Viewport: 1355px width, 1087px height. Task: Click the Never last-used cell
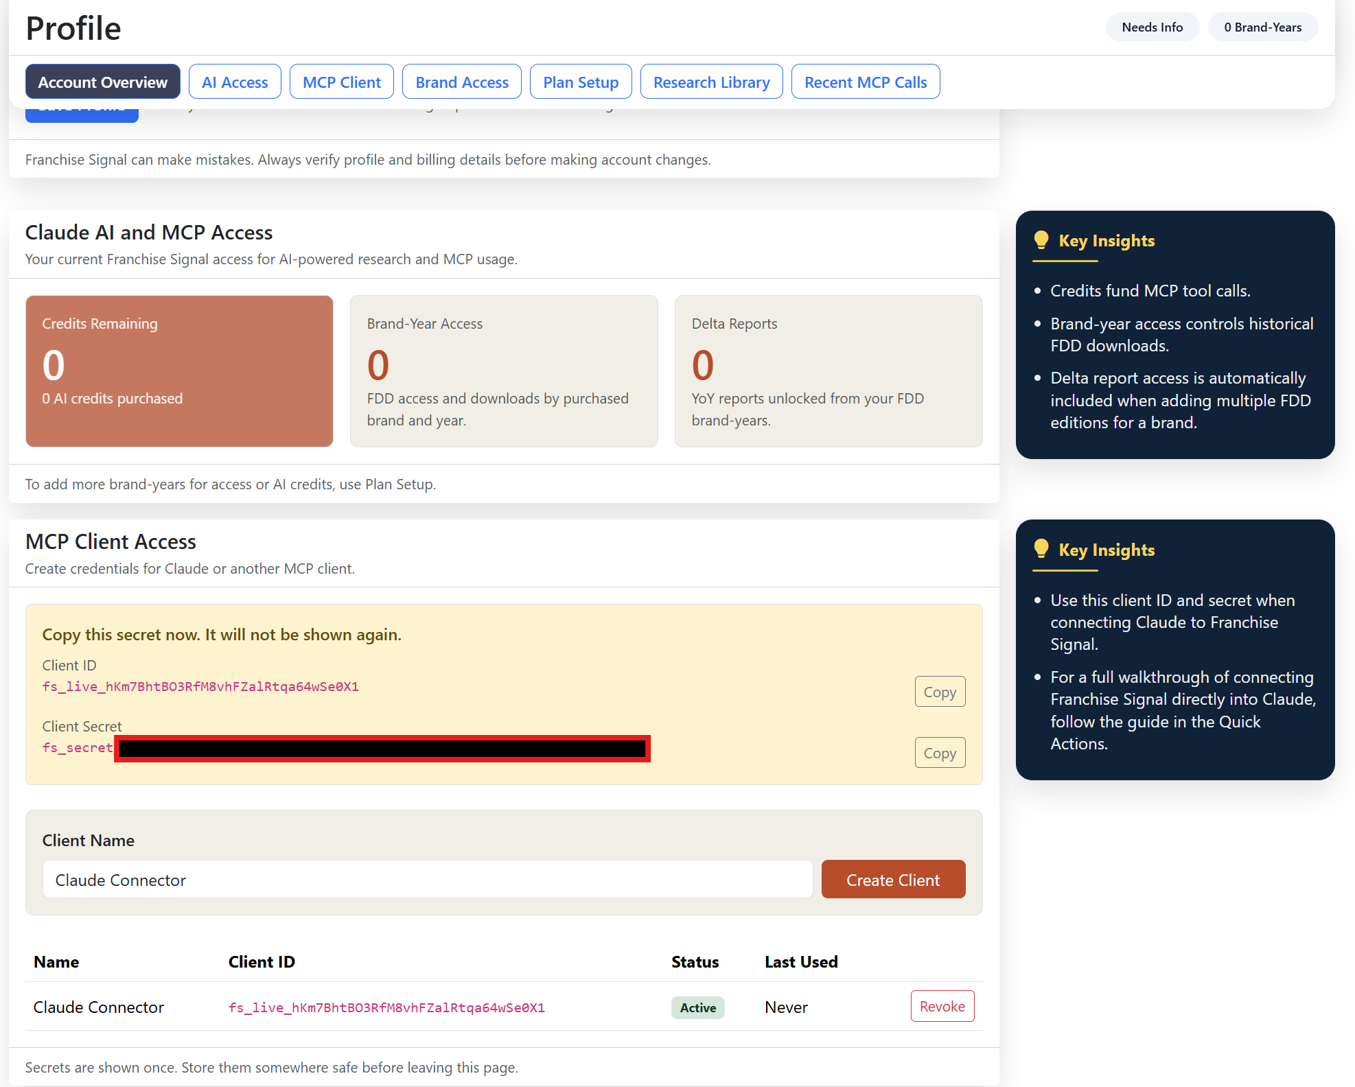[x=786, y=1007]
